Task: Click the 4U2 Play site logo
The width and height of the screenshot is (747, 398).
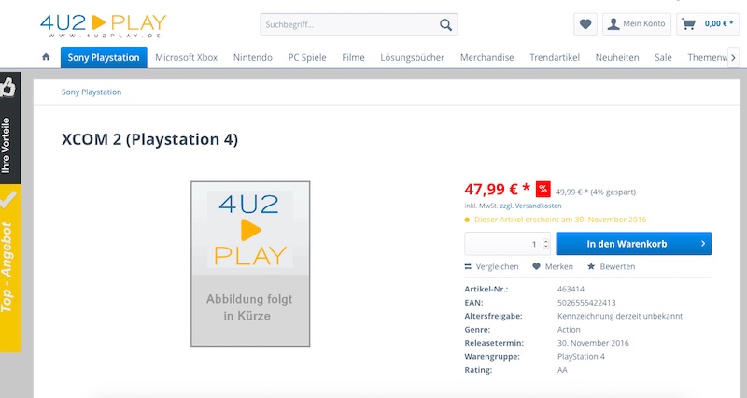Action: coord(104,26)
